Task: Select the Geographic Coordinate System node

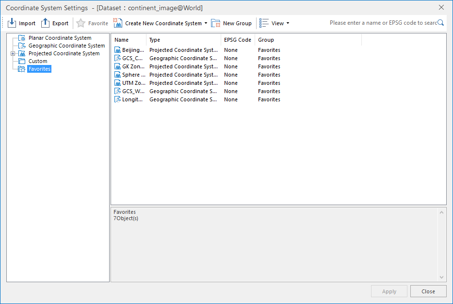Action: tap(66, 46)
